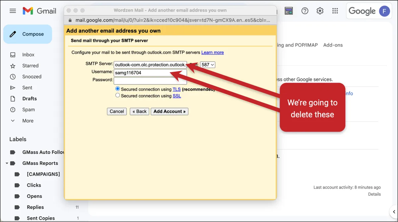Click the Spam warning icon
This screenshot has height=222, width=398.
(x=13, y=110)
